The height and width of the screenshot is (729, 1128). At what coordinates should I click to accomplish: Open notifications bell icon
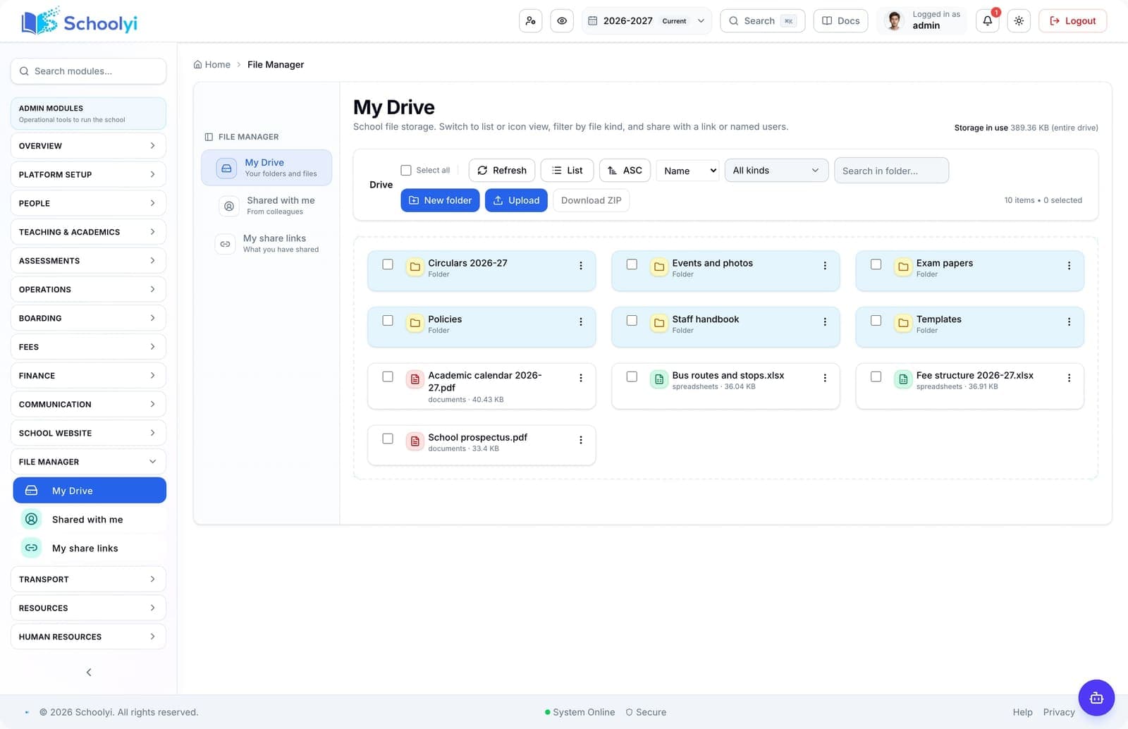tap(988, 21)
